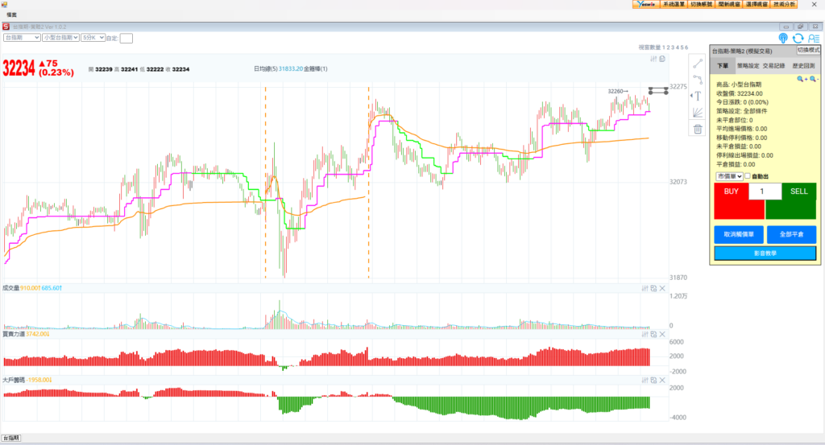Select the polyline drawing tool

(698, 78)
